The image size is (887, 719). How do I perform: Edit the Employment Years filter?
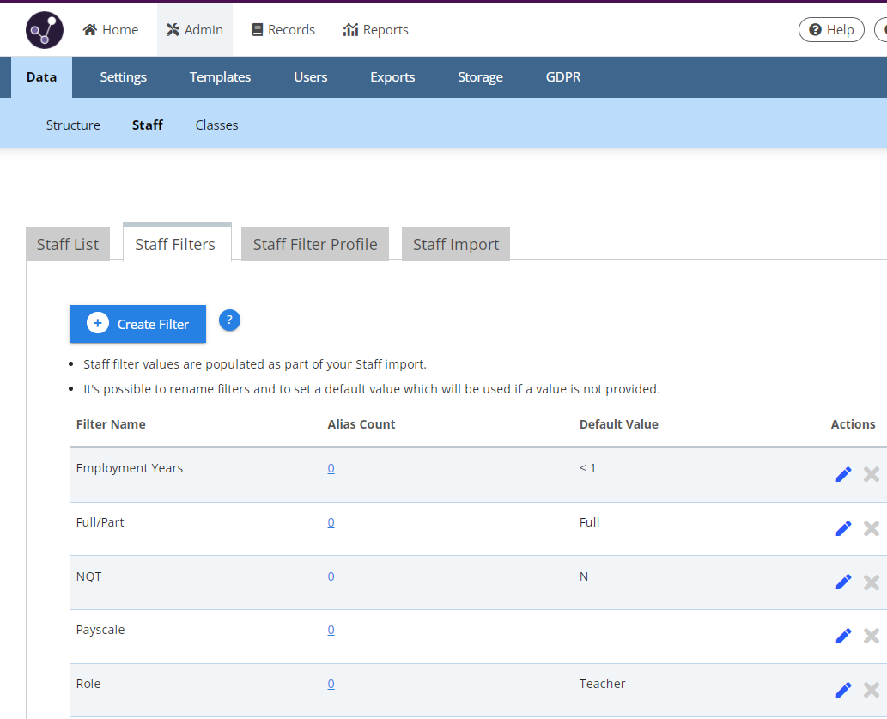coord(843,474)
